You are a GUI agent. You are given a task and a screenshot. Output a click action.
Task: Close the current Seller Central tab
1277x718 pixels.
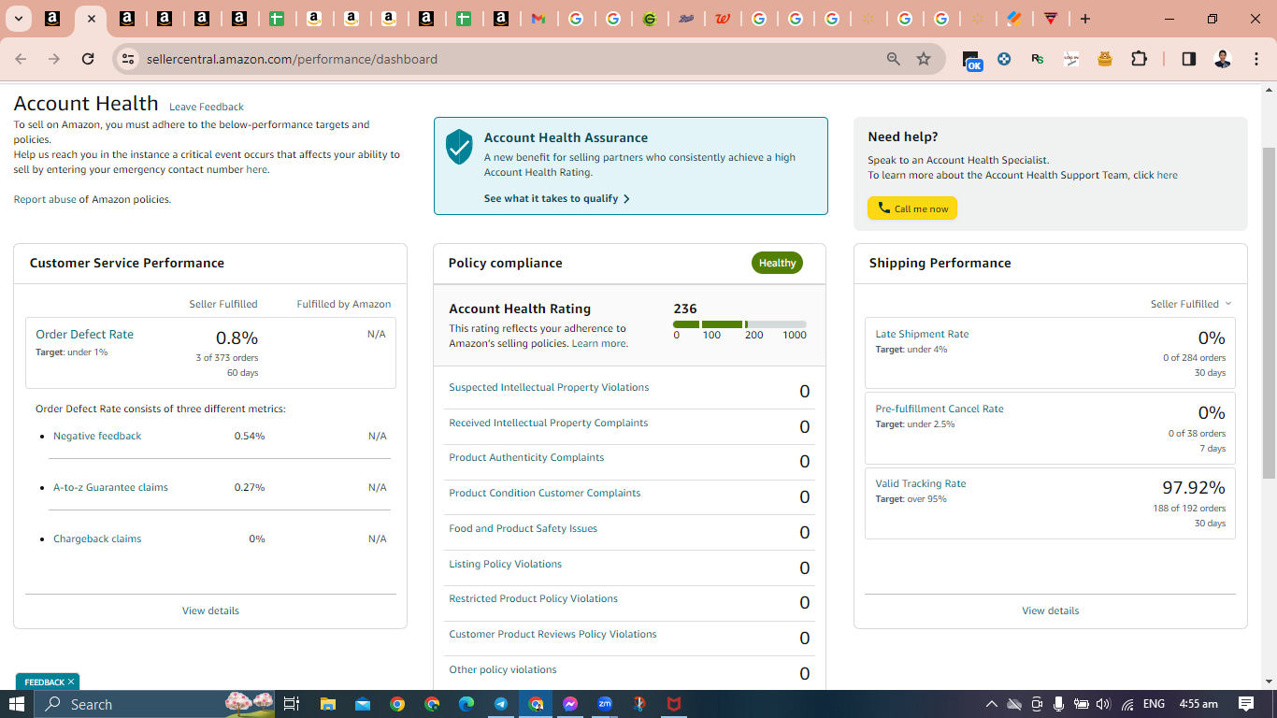point(91,19)
